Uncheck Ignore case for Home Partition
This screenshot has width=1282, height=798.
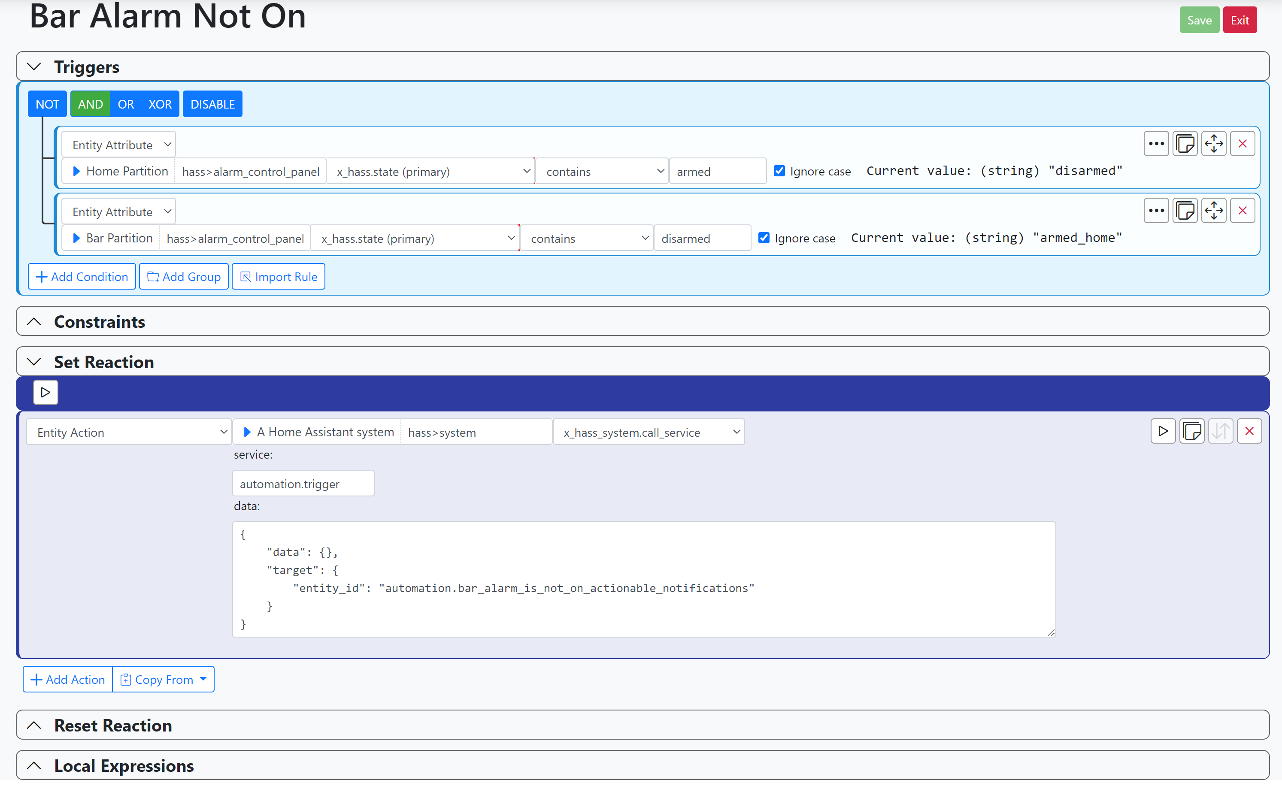[779, 171]
